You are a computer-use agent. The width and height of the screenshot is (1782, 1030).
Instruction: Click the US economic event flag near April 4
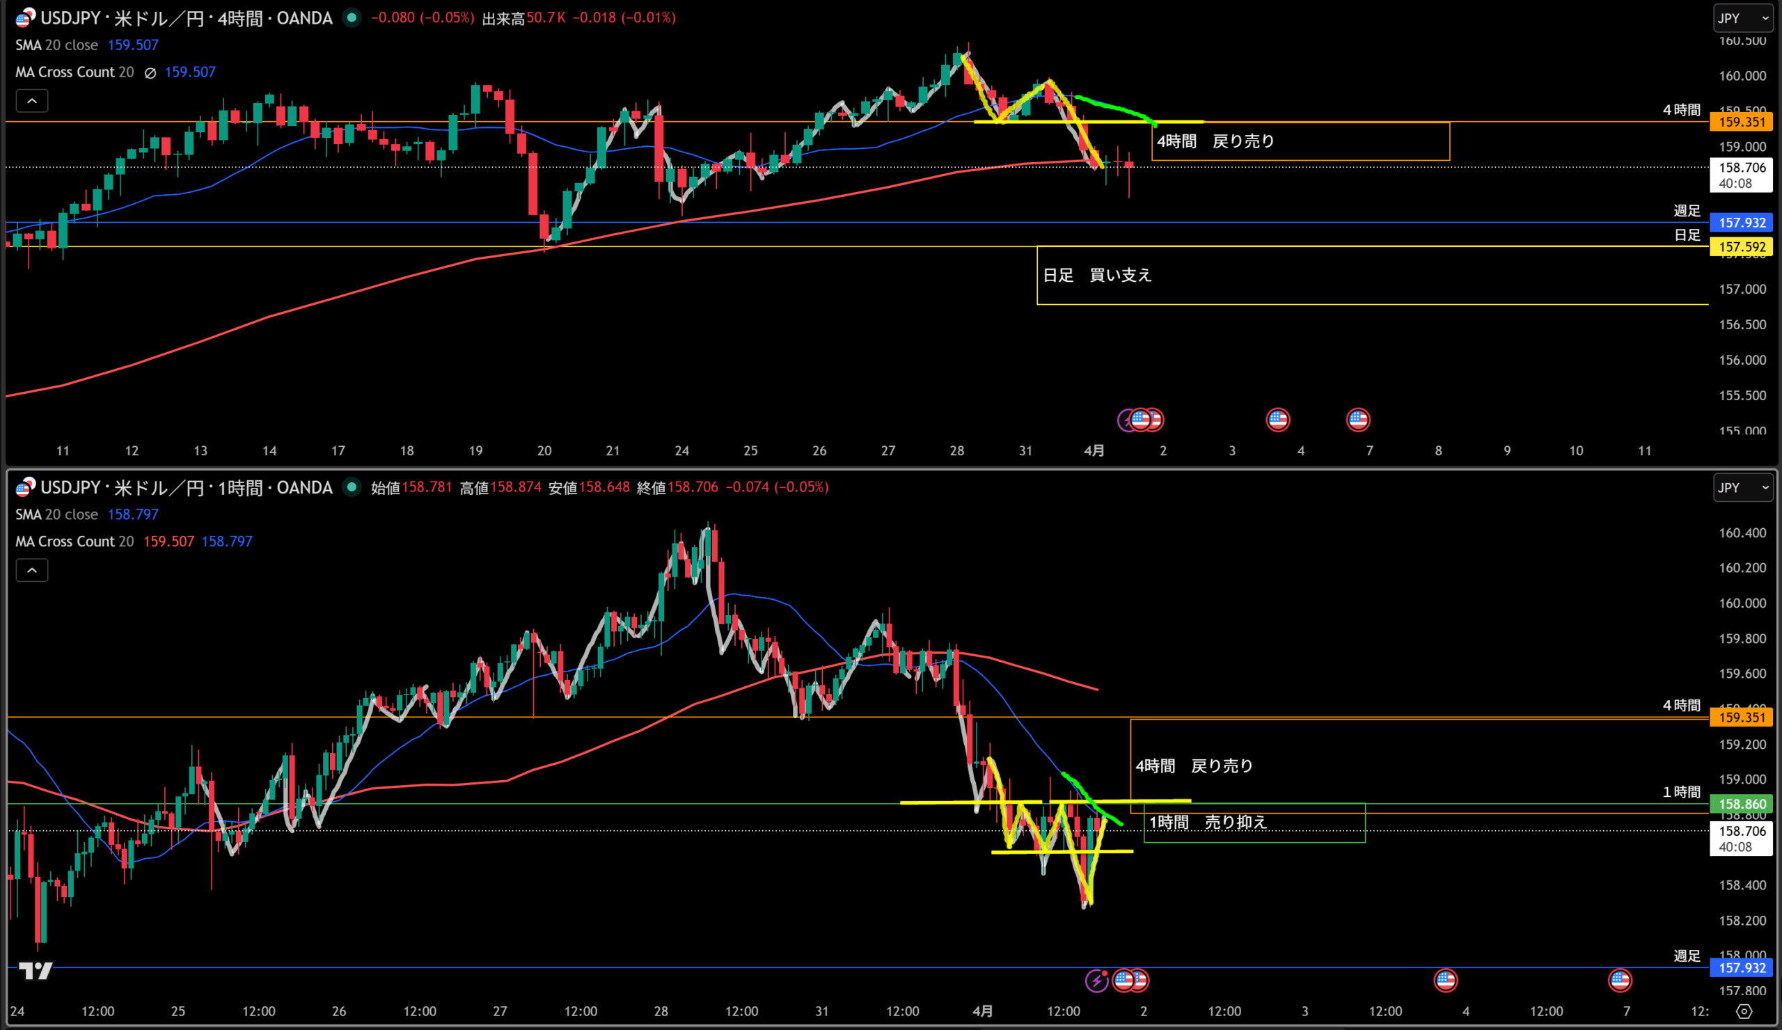(1444, 981)
